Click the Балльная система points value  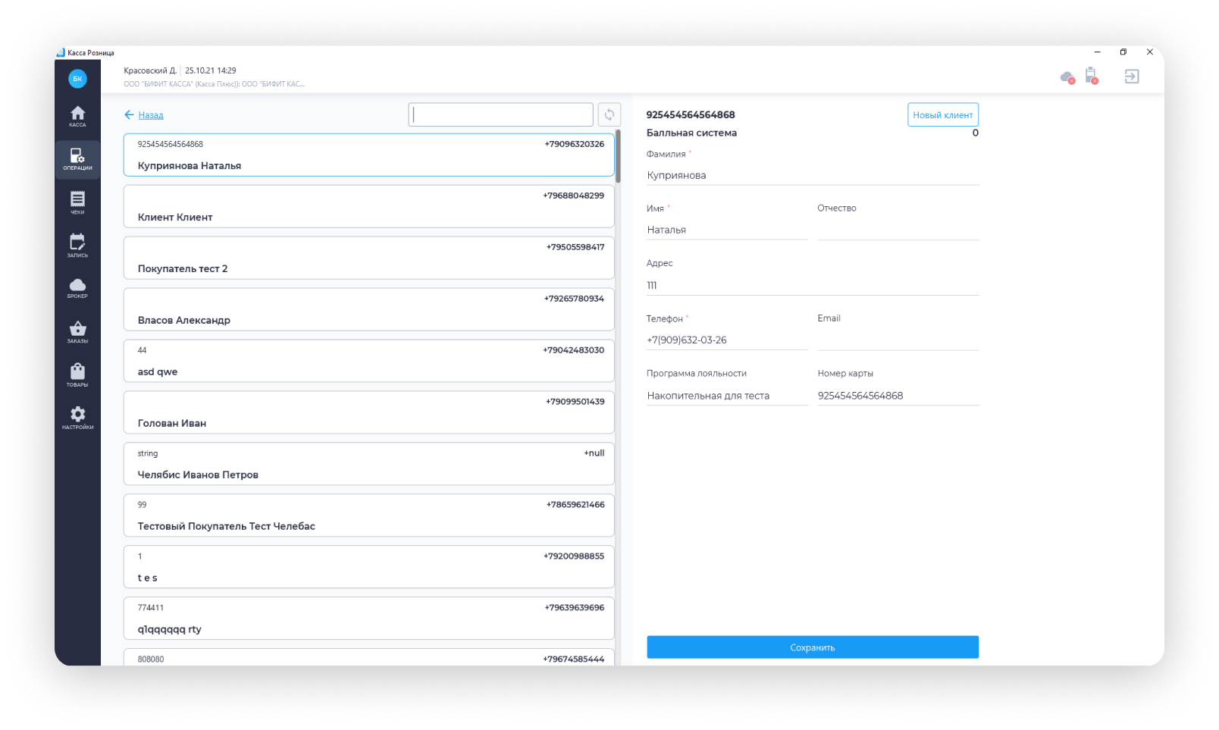975,133
